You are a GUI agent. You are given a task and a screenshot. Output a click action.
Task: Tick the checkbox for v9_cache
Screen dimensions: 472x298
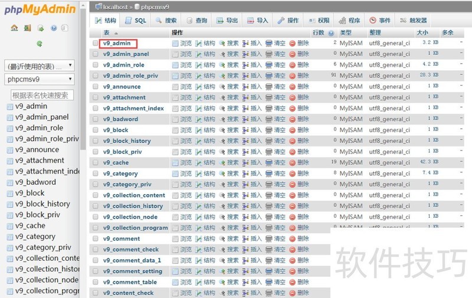tap(96, 162)
